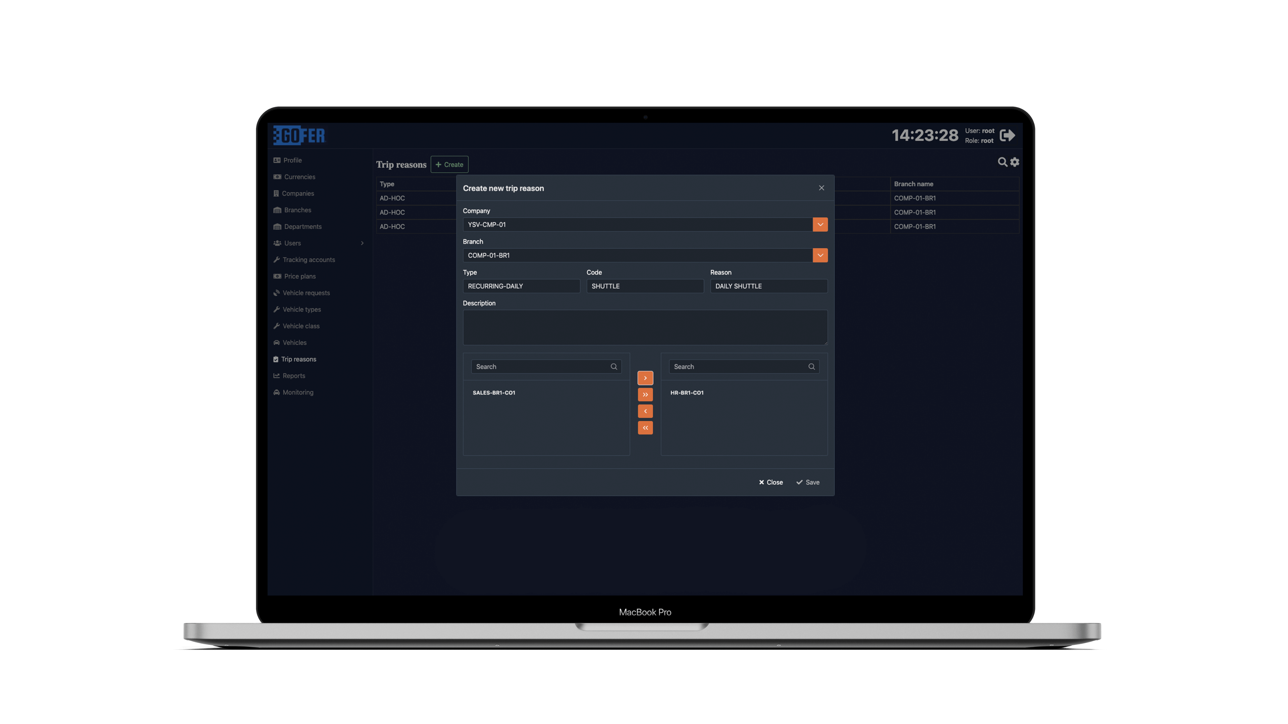Expand the Users submenu chevron
This screenshot has width=1288, height=724.
coord(363,243)
